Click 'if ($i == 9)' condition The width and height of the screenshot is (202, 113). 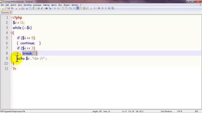click(26, 38)
